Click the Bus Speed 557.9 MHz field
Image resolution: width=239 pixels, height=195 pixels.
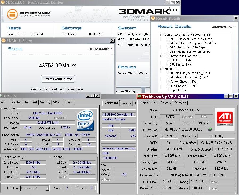click(33, 172)
